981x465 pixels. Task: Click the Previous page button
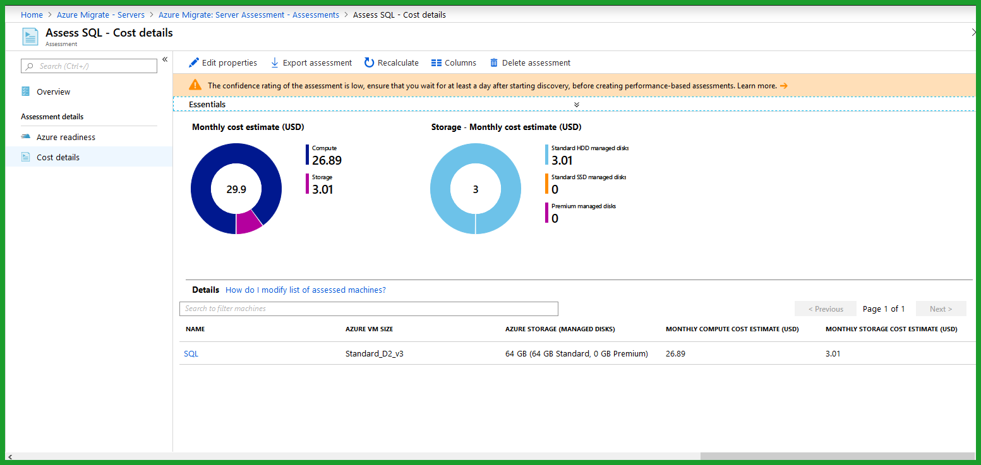coord(826,309)
